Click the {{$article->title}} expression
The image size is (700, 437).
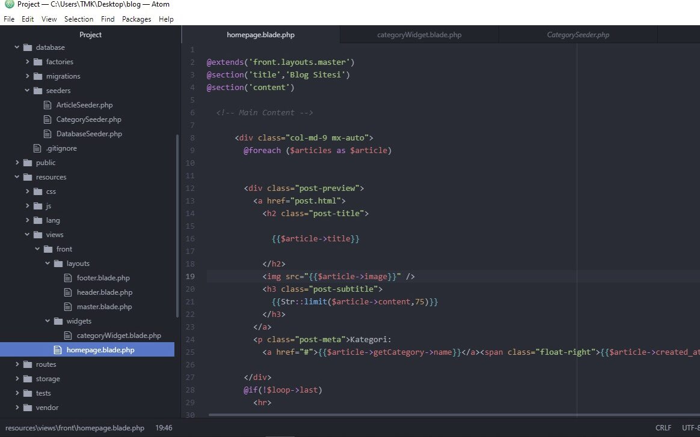coord(316,239)
